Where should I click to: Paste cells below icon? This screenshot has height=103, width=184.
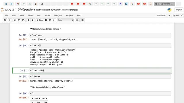click(23, 20)
